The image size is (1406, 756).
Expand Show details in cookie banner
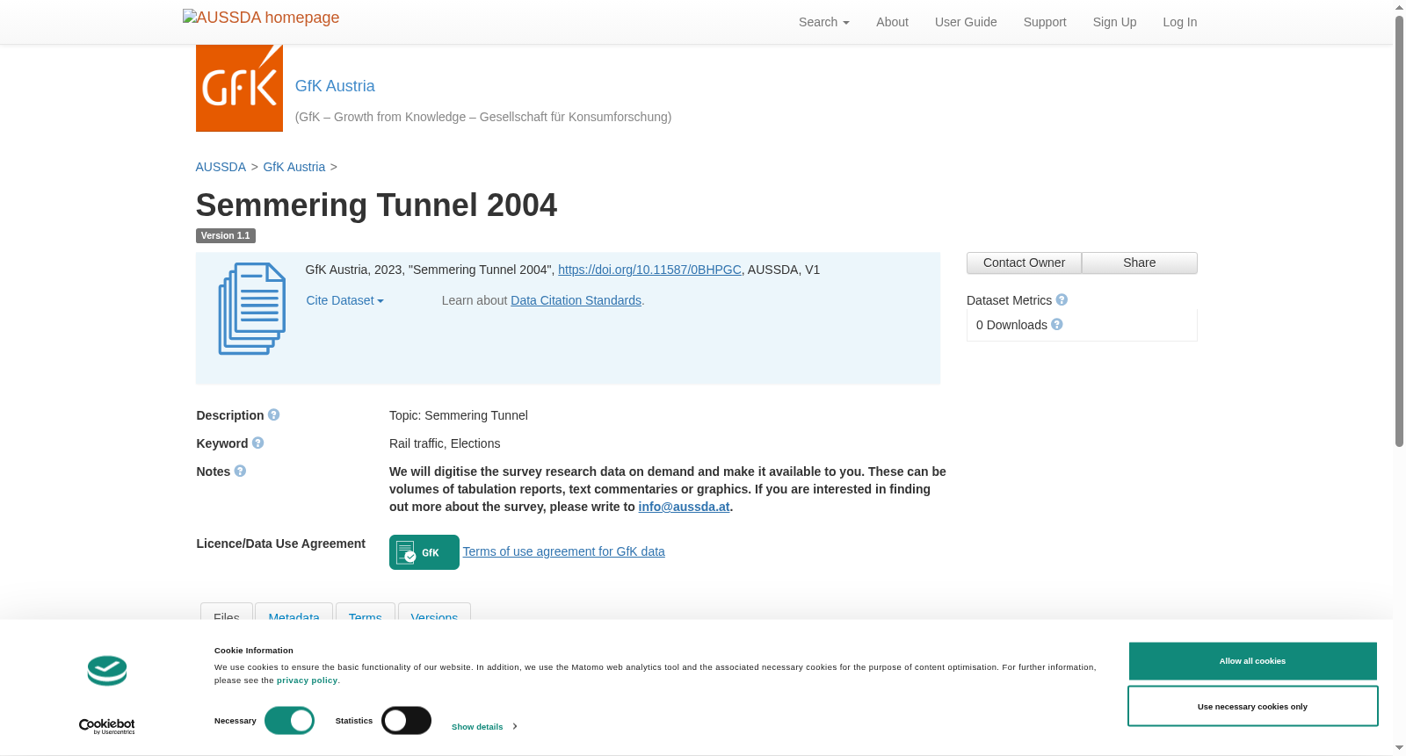484,726
